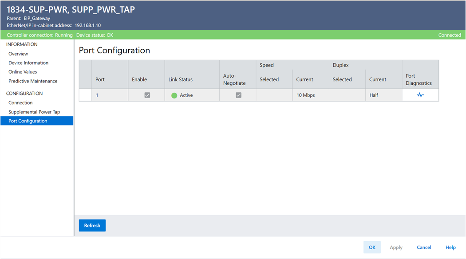Go to Online Values
The image size is (466, 259).
click(23, 72)
